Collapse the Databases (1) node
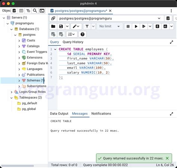 (x=12, y=29)
